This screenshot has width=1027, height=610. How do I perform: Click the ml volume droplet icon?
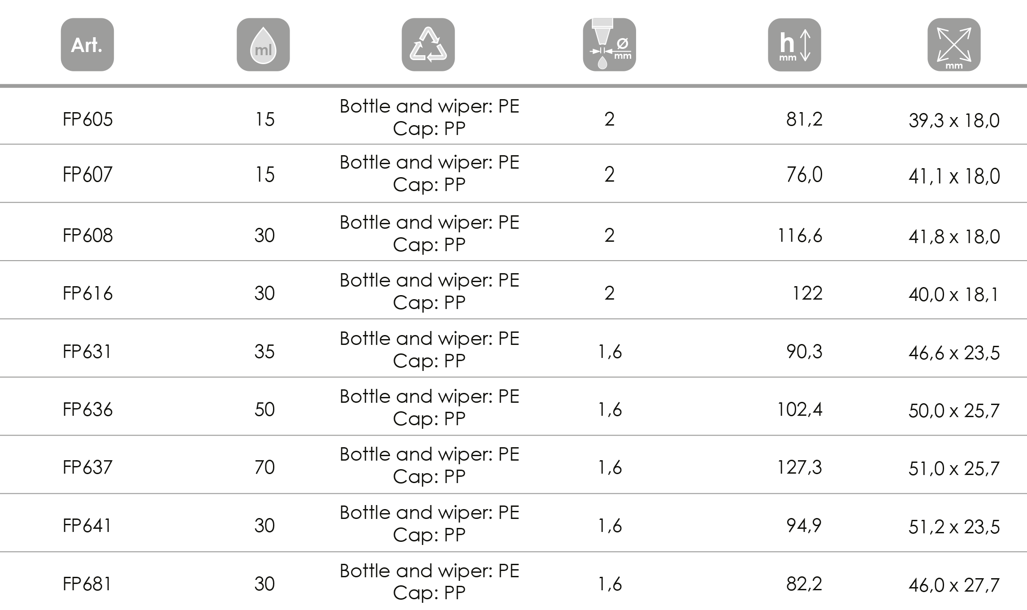coord(263,45)
